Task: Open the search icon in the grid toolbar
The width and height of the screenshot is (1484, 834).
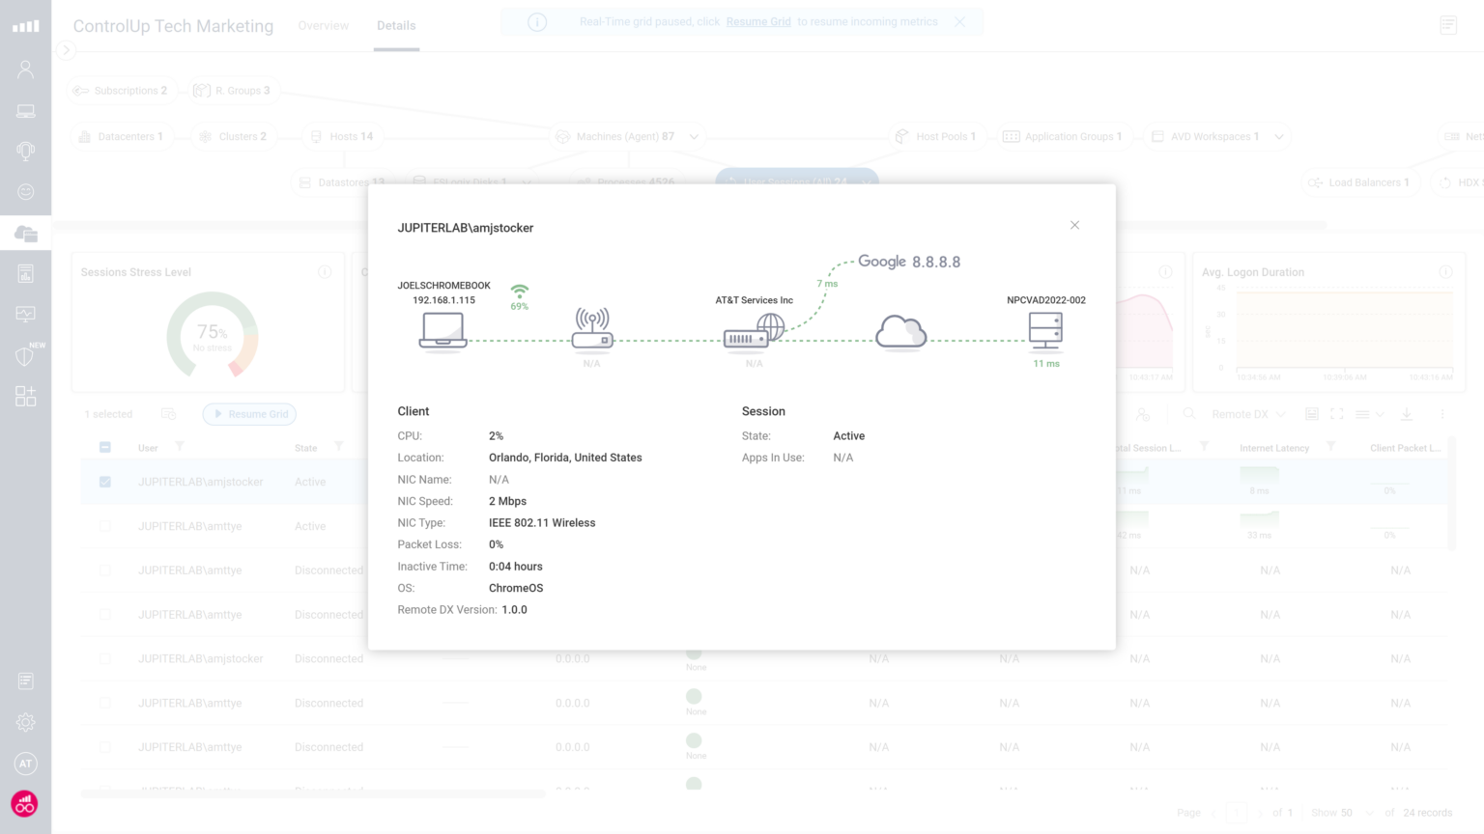Action: [x=1187, y=413]
